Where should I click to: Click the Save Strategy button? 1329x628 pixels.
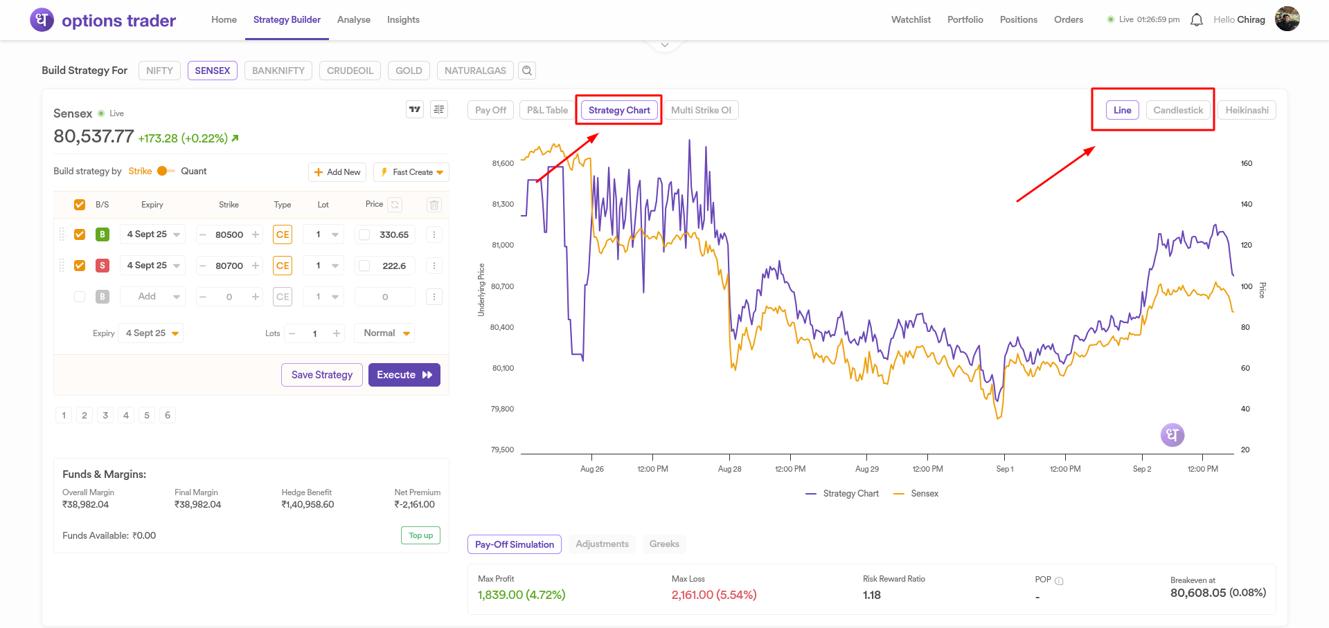(321, 375)
